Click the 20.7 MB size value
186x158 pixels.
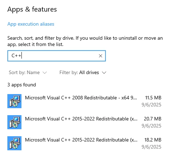(x=153, y=119)
